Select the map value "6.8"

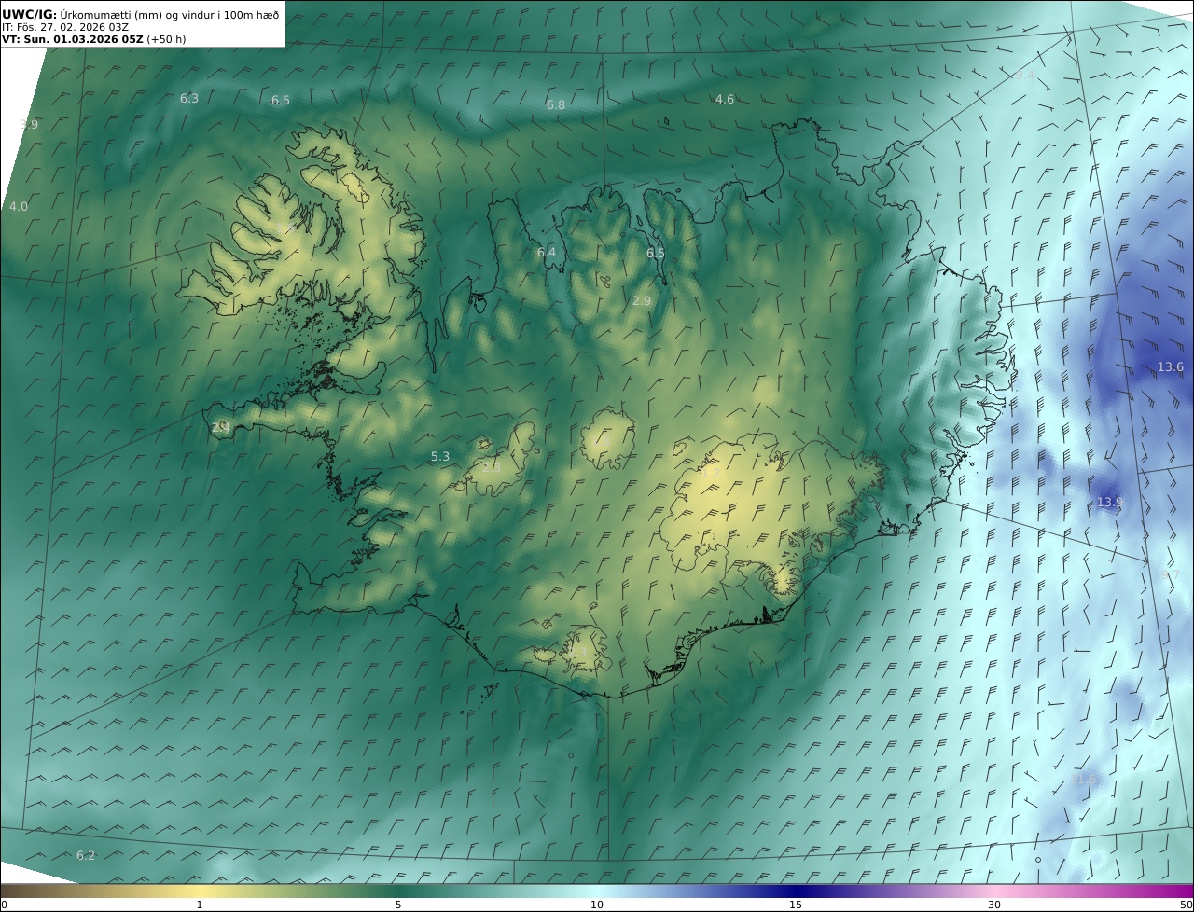(556, 105)
